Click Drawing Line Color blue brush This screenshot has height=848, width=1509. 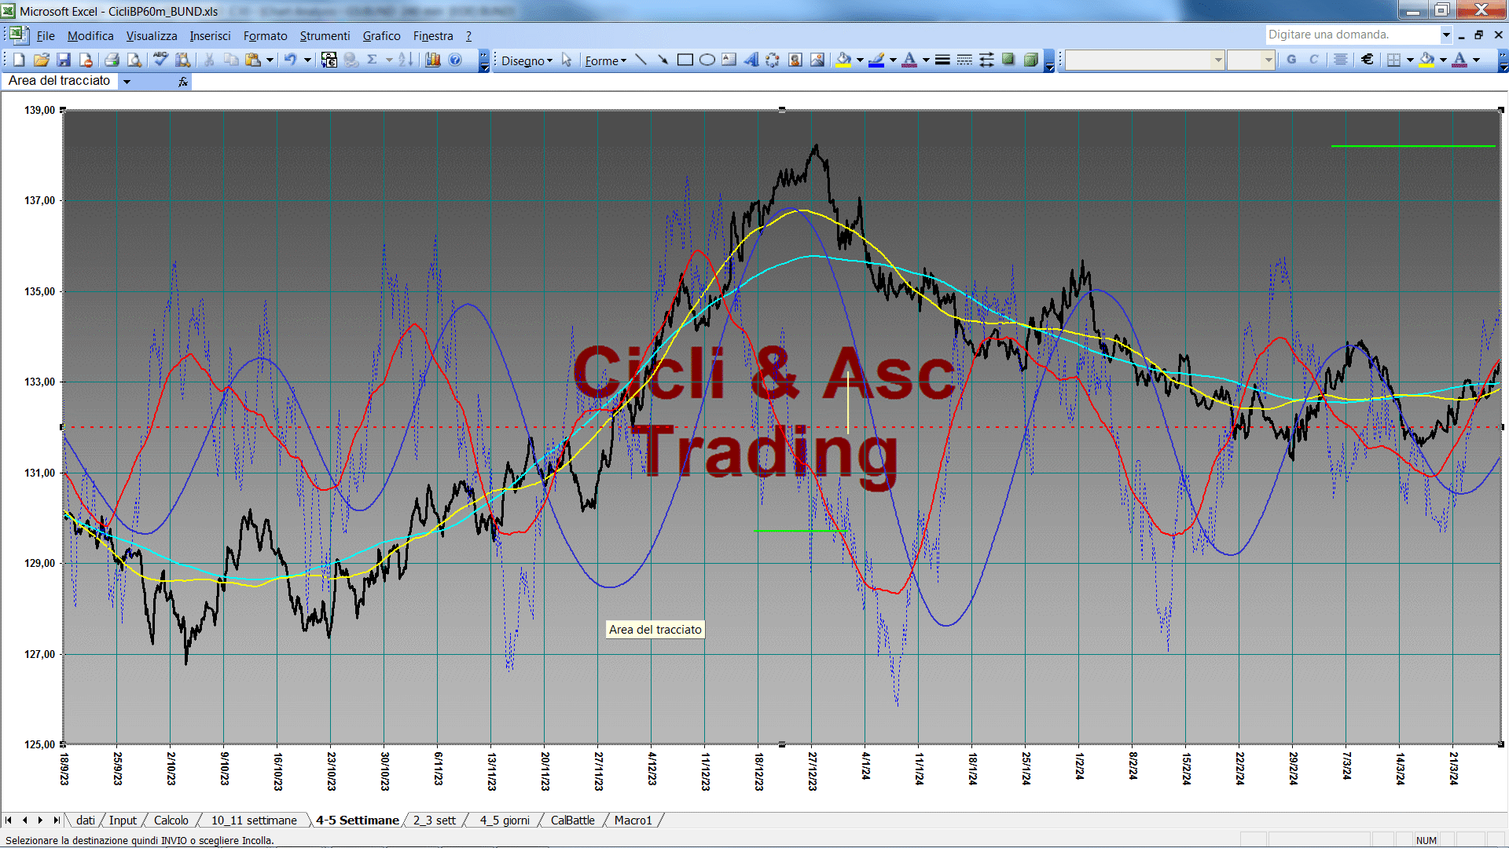(877, 60)
